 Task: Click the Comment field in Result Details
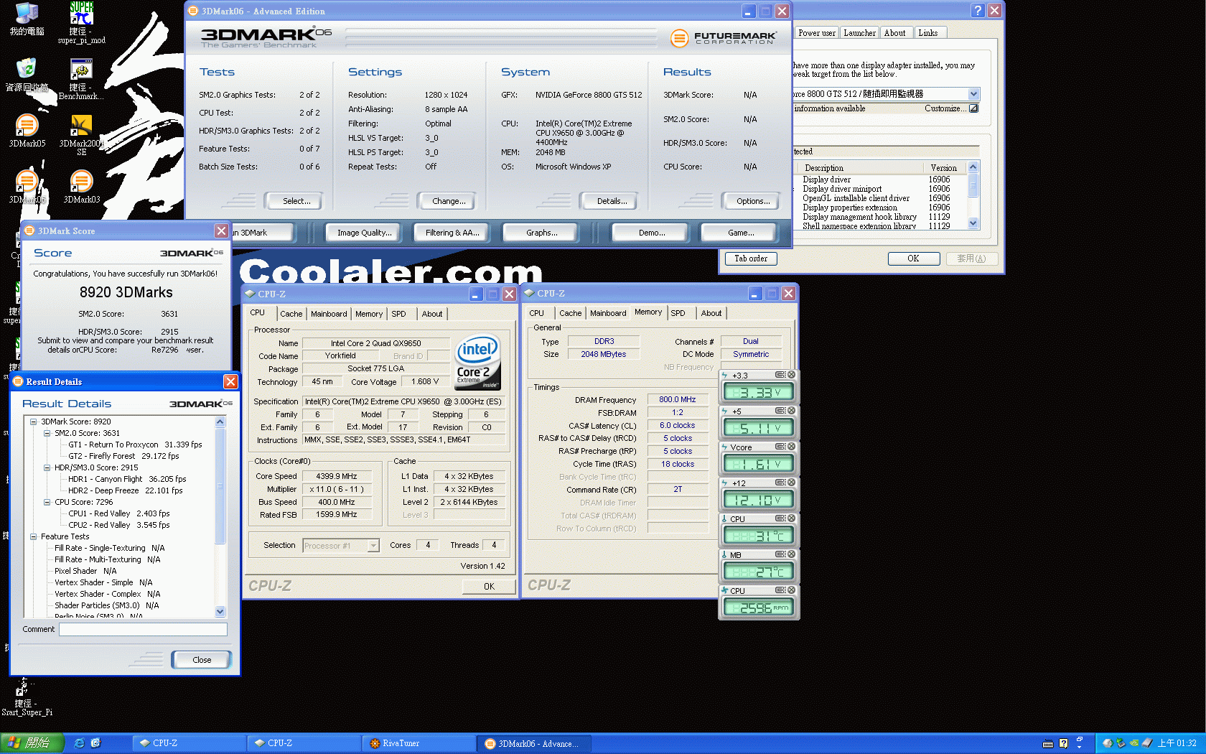point(143,629)
